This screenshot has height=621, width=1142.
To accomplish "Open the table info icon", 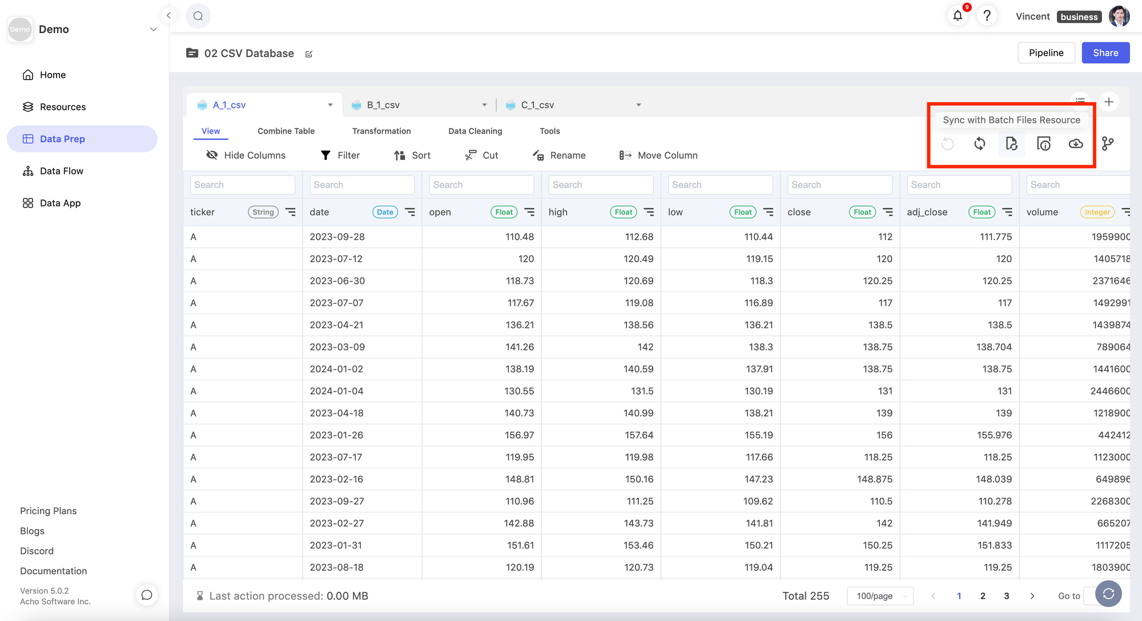I will point(1043,144).
